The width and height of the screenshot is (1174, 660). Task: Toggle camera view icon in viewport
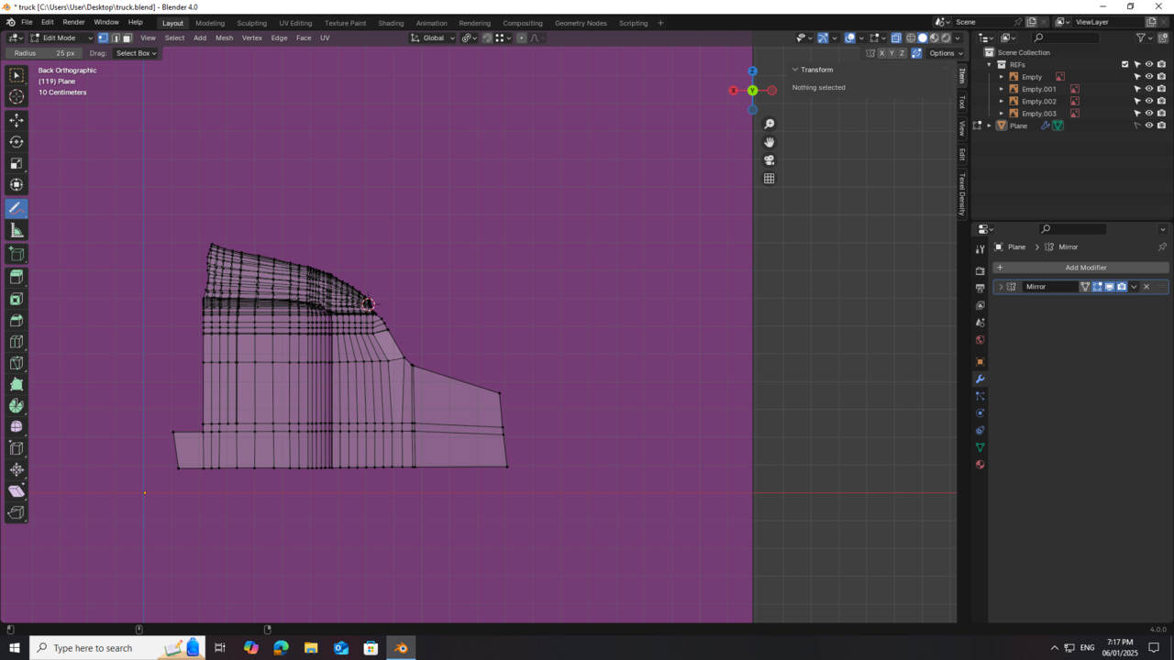pos(769,160)
